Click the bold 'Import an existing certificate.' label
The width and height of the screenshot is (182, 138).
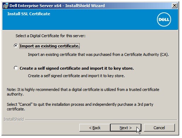pos(49,46)
